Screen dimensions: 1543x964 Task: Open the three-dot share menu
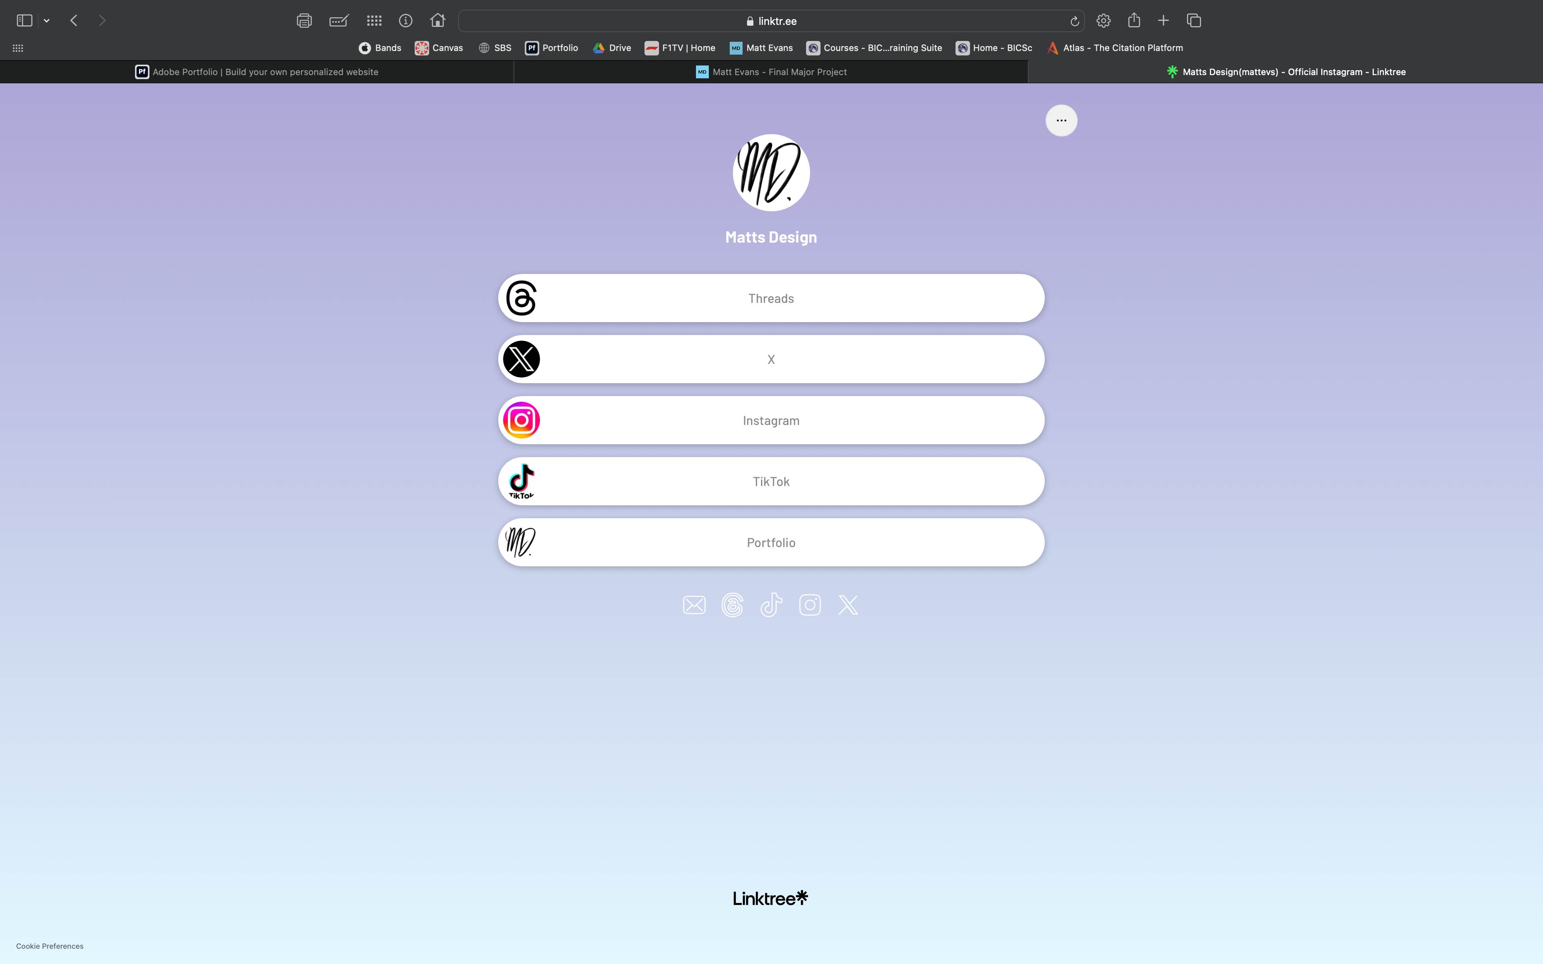click(1061, 120)
